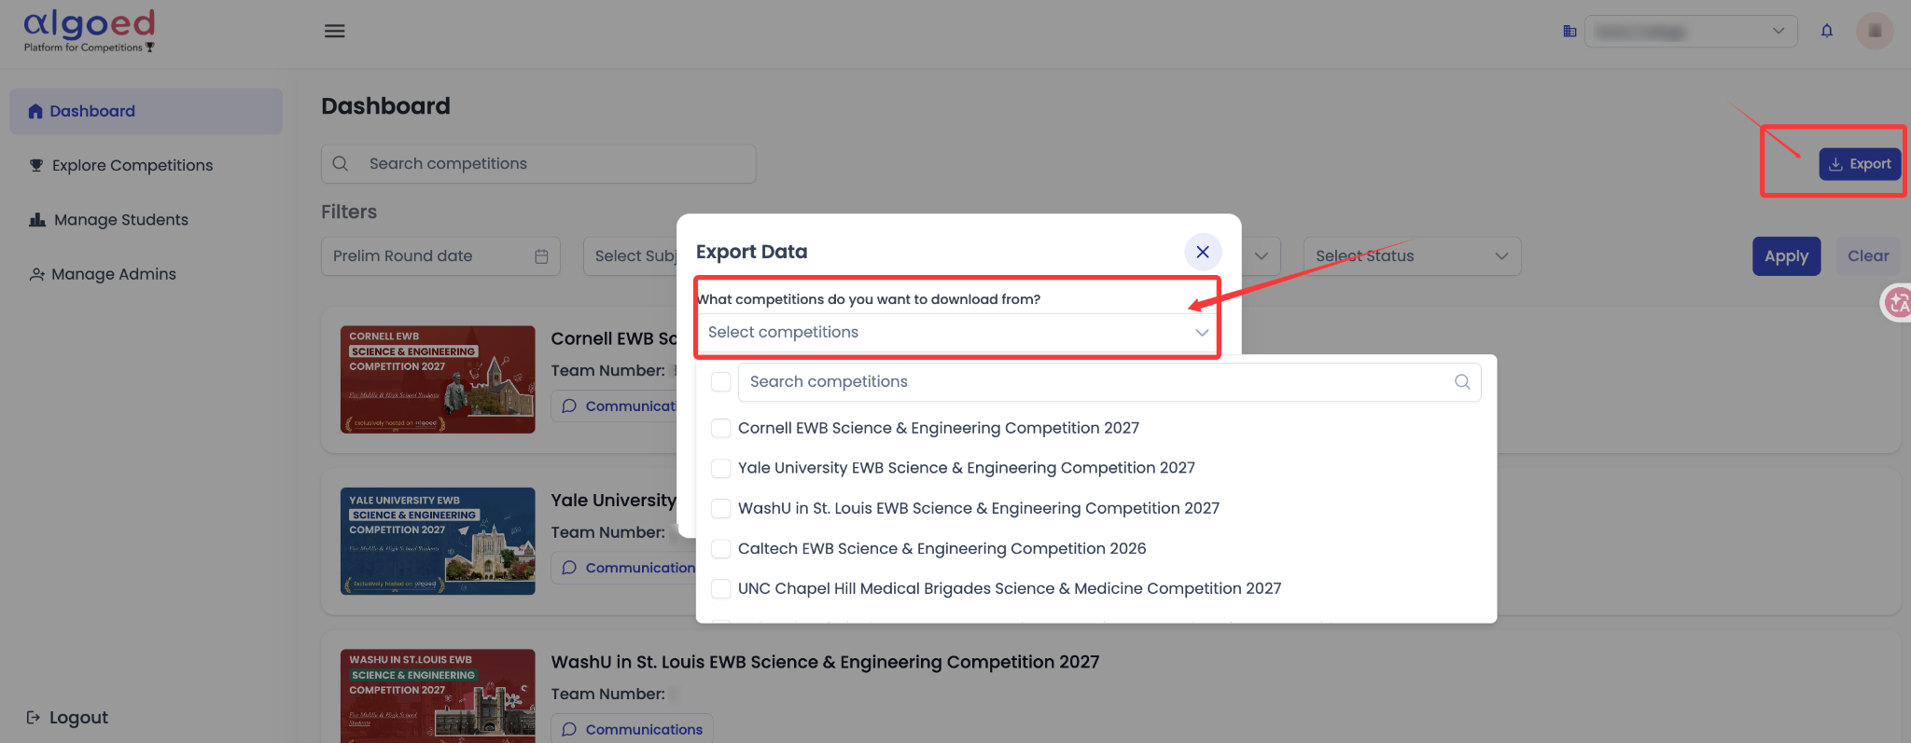
Task: Collapse the Select competitions dropdown
Action: click(x=1202, y=333)
